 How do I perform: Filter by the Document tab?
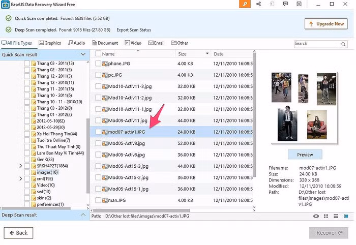[105, 43]
